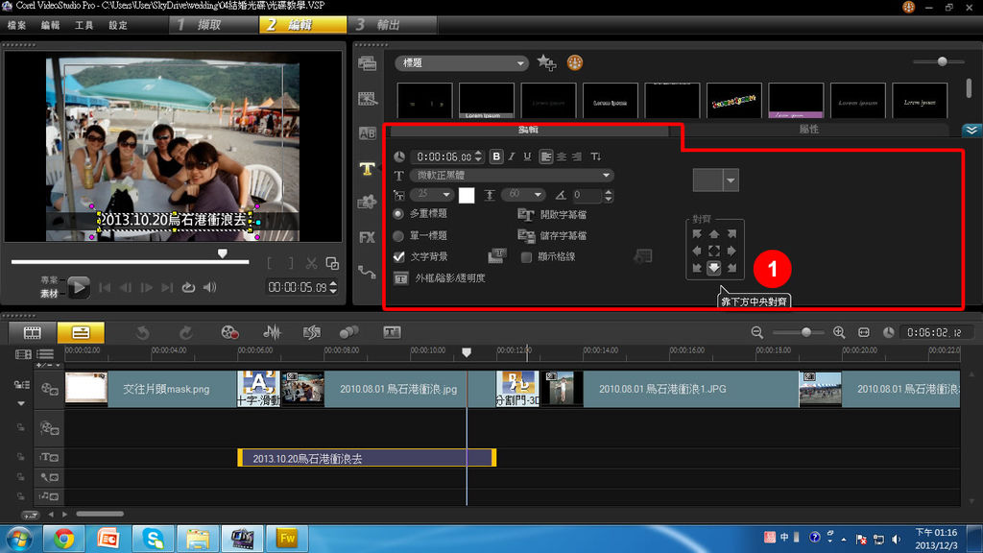Select 多重標題 multiple titles option
This screenshot has width=983, height=553.
398,214
